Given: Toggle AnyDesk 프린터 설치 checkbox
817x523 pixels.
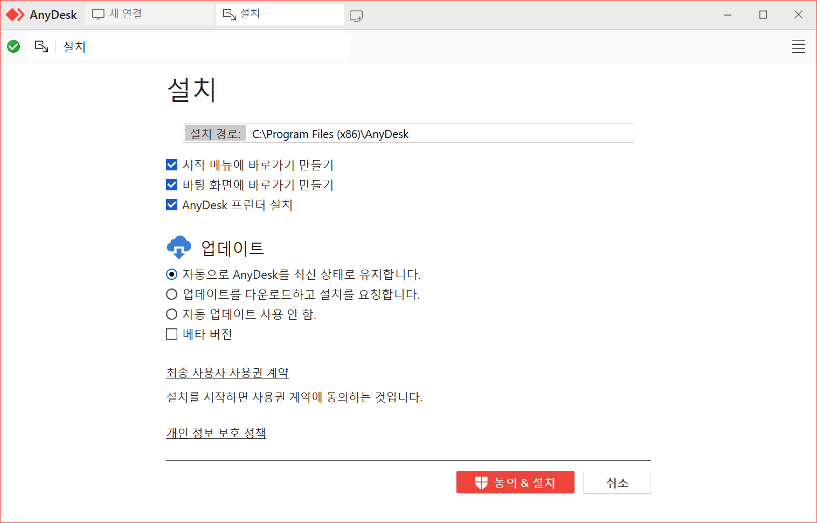Looking at the screenshot, I should [171, 205].
